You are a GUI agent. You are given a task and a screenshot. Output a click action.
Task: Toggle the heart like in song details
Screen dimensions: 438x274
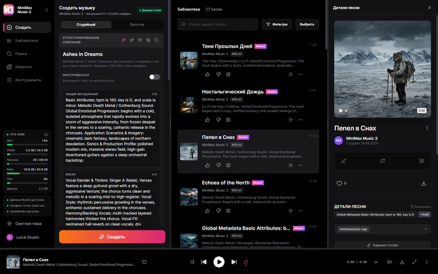point(339,183)
